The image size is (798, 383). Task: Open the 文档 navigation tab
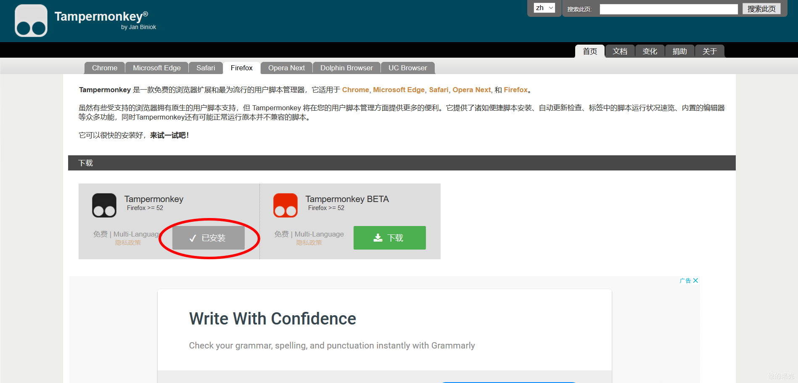coord(620,51)
